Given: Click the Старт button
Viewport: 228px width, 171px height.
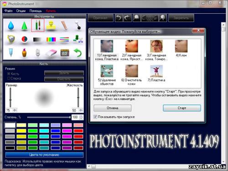Looking at the screenshot, I should pos(182,108).
